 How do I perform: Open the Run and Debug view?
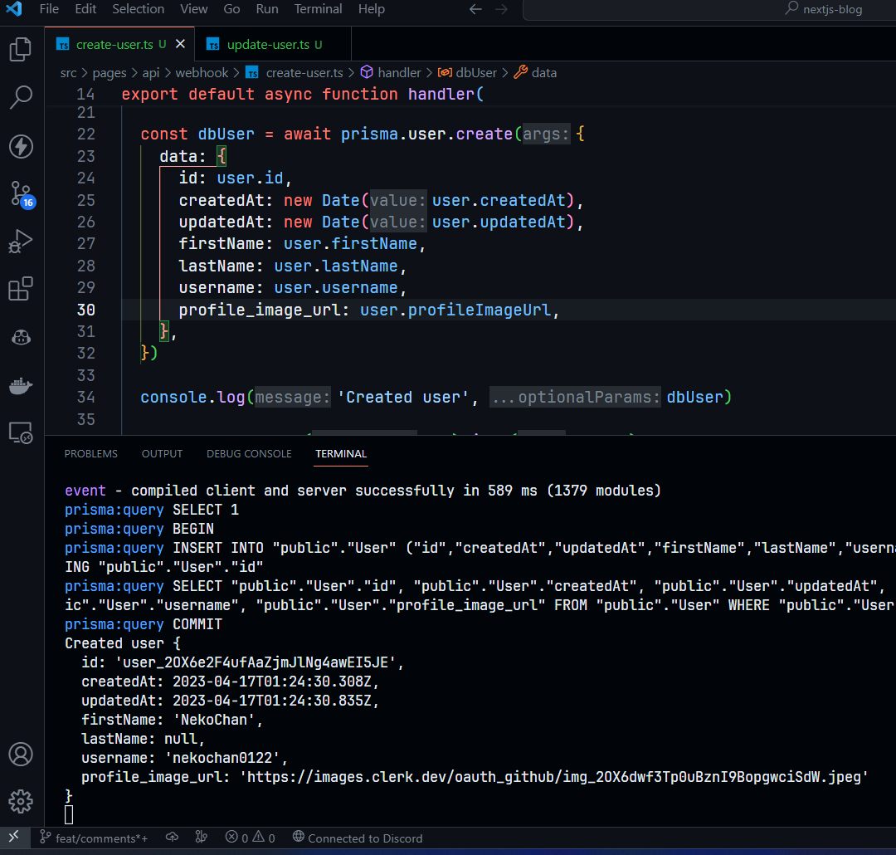coord(21,242)
